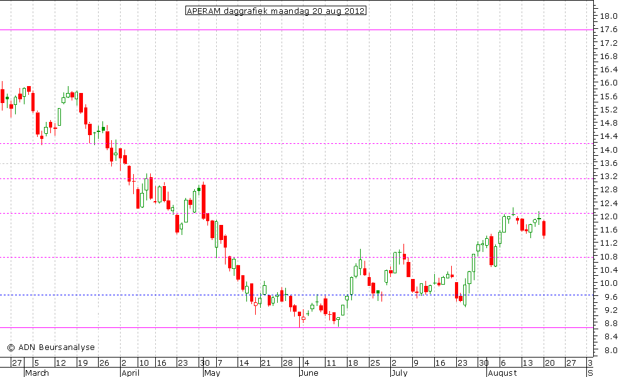Click the blue dashed support line near 9.6
The height and width of the screenshot is (377, 619).
297,295
